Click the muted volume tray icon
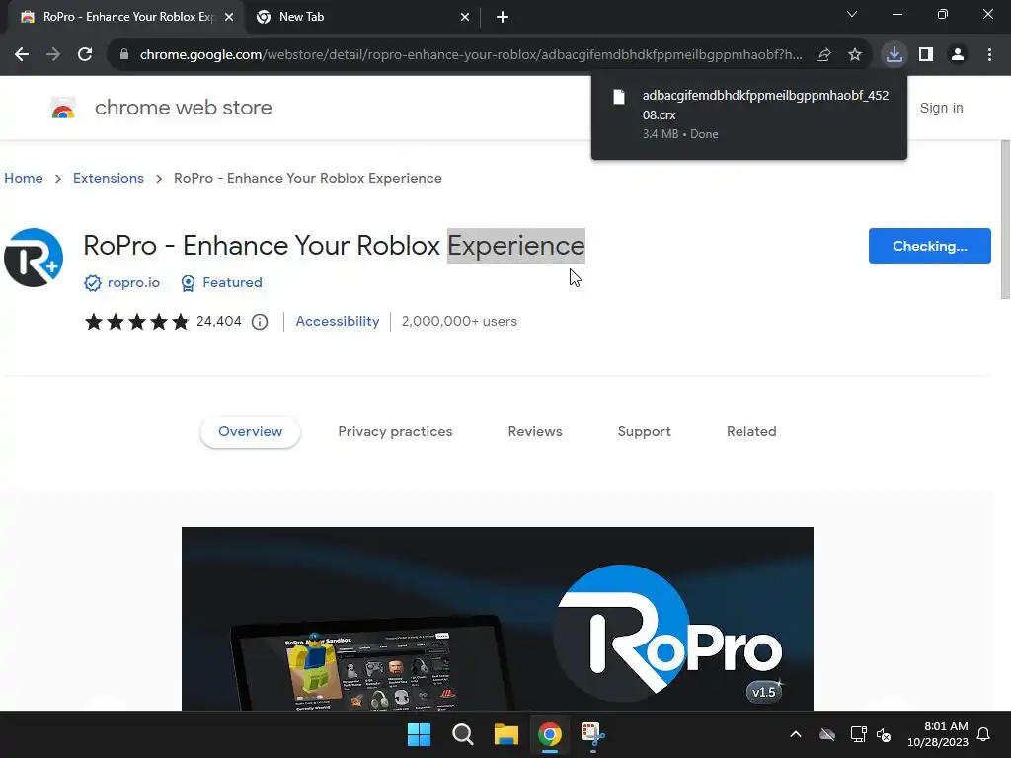Viewport: 1011px width, 758px height. [884, 734]
